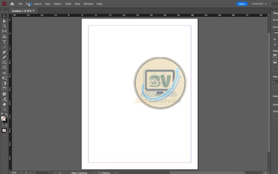Click the horizontal scrollbar thumb
Image resolution: width=278 pixels, height=174 pixels.
pyautogui.click(x=207, y=173)
